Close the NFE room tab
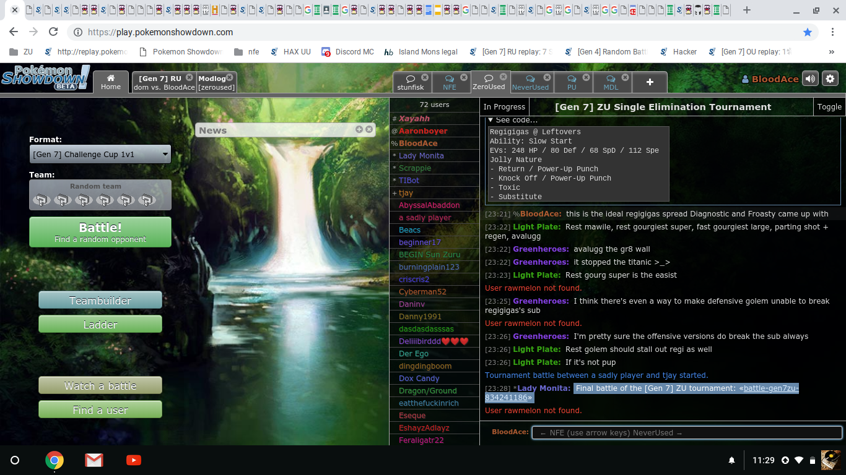The width and height of the screenshot is (846, 475). point(466,77)
